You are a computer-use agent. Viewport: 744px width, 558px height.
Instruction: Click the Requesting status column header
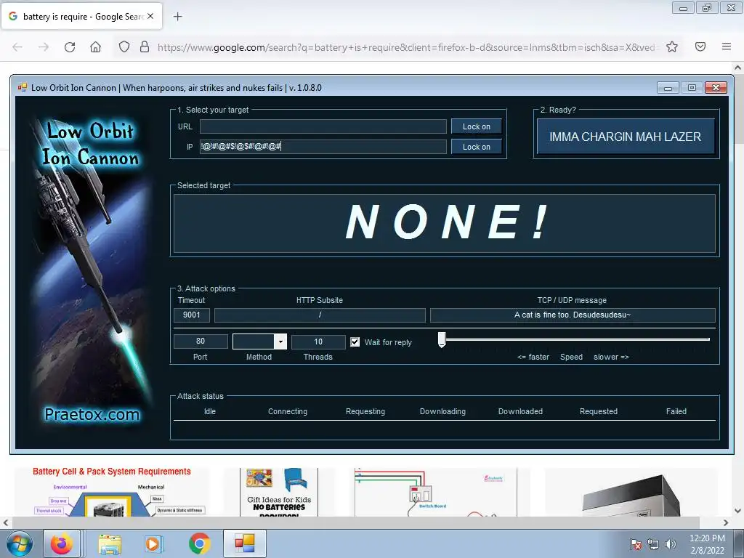coord(365,411)
